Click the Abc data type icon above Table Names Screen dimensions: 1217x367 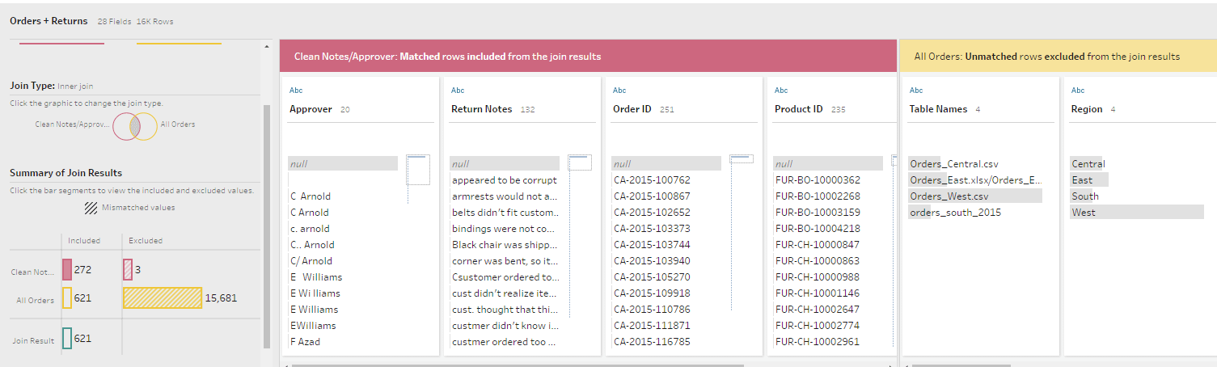[x=916, y=91]
